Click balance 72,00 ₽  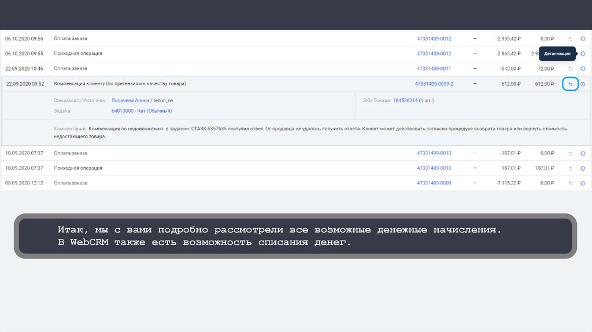pos(546,69)
